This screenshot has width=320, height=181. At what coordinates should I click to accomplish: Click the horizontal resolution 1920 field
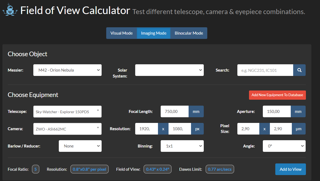tap(146, 129)
